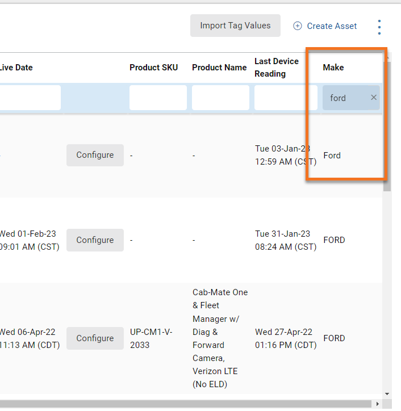
Task: Focus the Product SKU filter field
Action: point(158,98)
